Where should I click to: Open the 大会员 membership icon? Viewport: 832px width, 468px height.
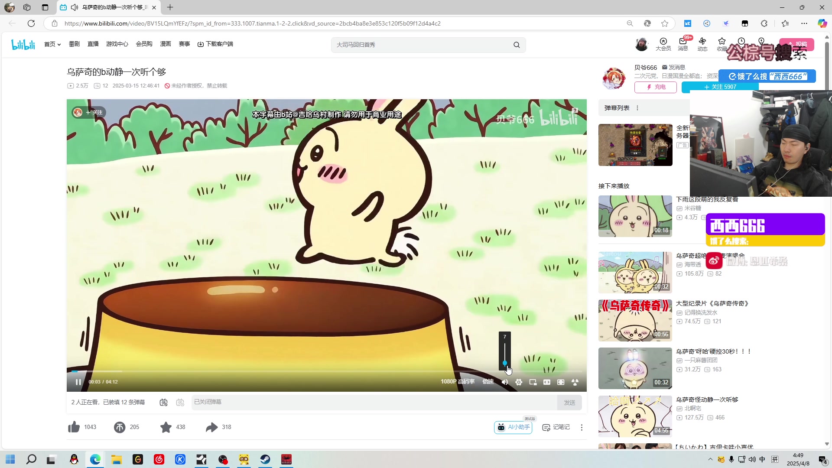click(x=663, y=44)
